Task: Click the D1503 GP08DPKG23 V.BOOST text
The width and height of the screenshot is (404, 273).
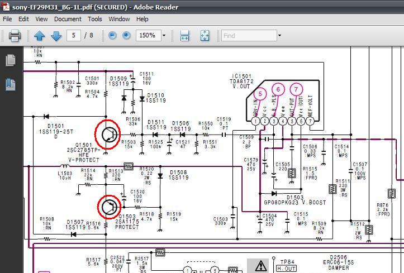Action: pos(294,200)
